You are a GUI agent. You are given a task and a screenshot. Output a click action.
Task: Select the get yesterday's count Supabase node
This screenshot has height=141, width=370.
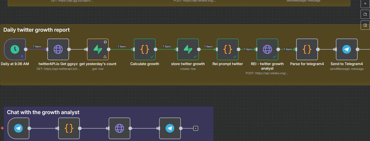tap(98, 49)
